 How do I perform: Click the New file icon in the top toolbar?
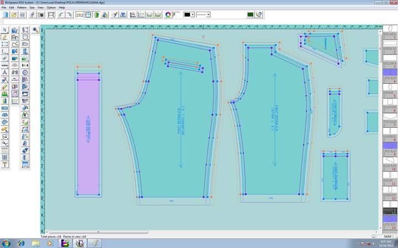point(6,14)
